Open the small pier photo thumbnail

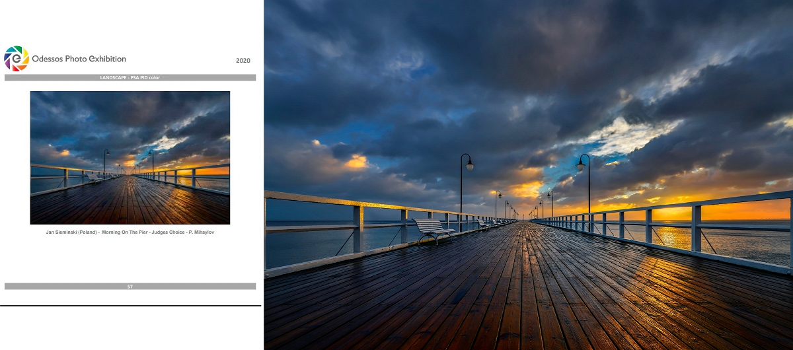(x=130, y=158)
